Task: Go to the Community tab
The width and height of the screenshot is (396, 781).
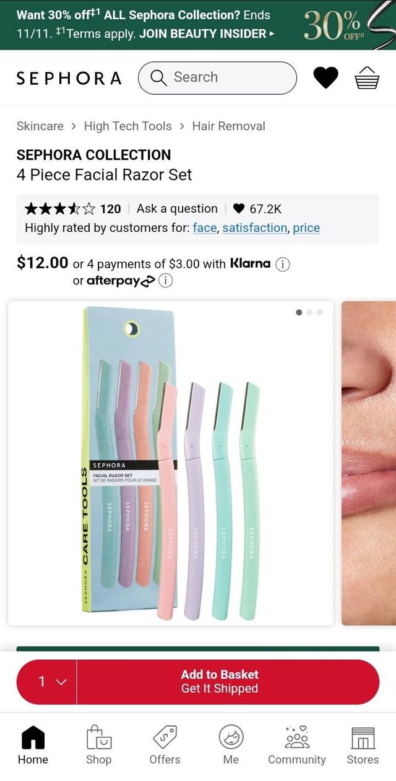Action: point(296,745)
